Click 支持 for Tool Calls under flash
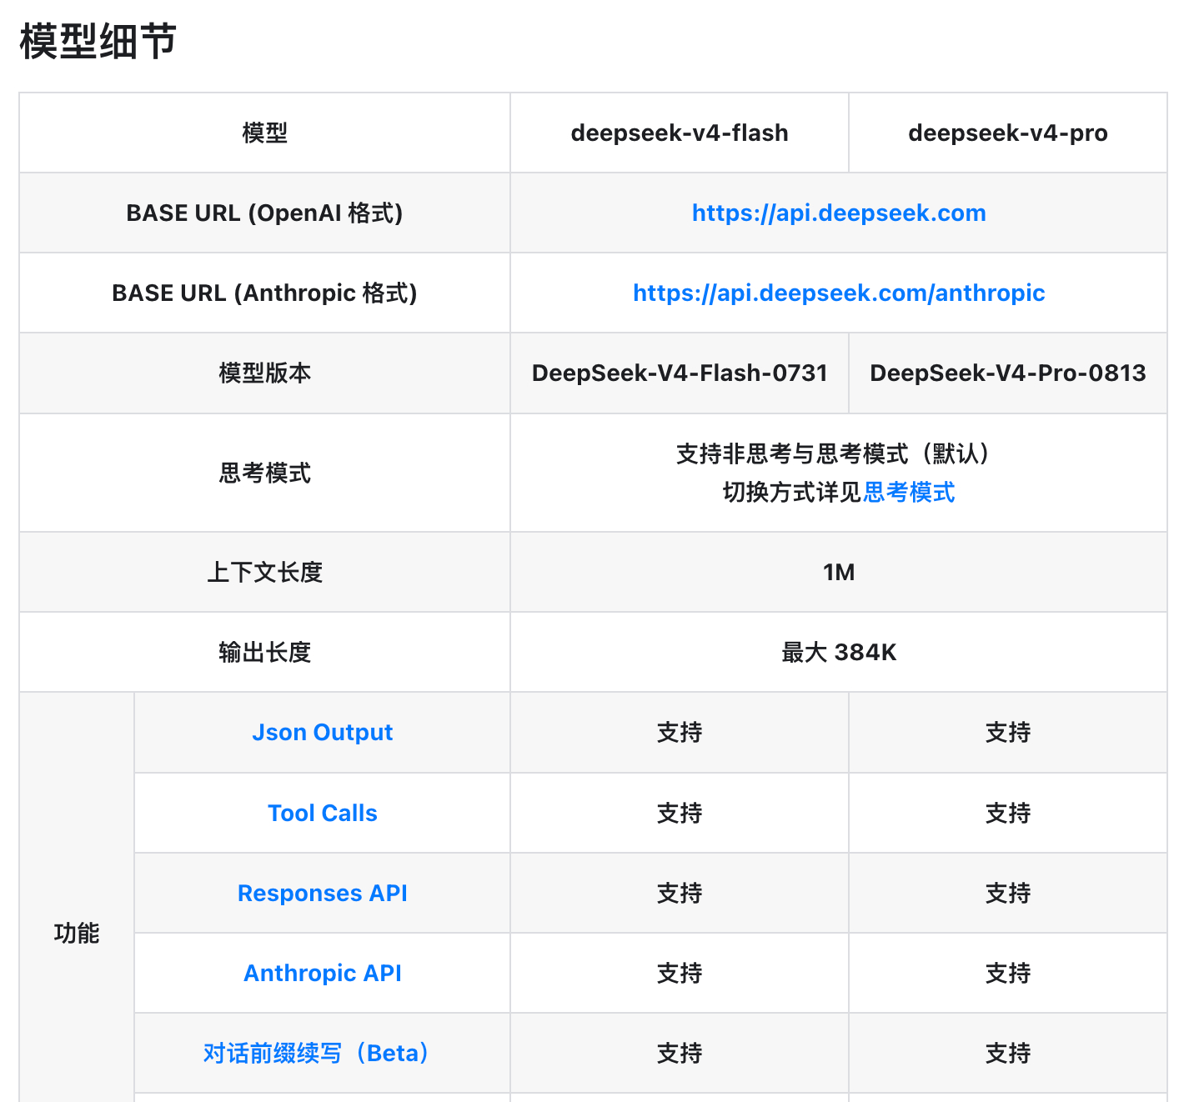The image size is (1179, 1102). 680,814
